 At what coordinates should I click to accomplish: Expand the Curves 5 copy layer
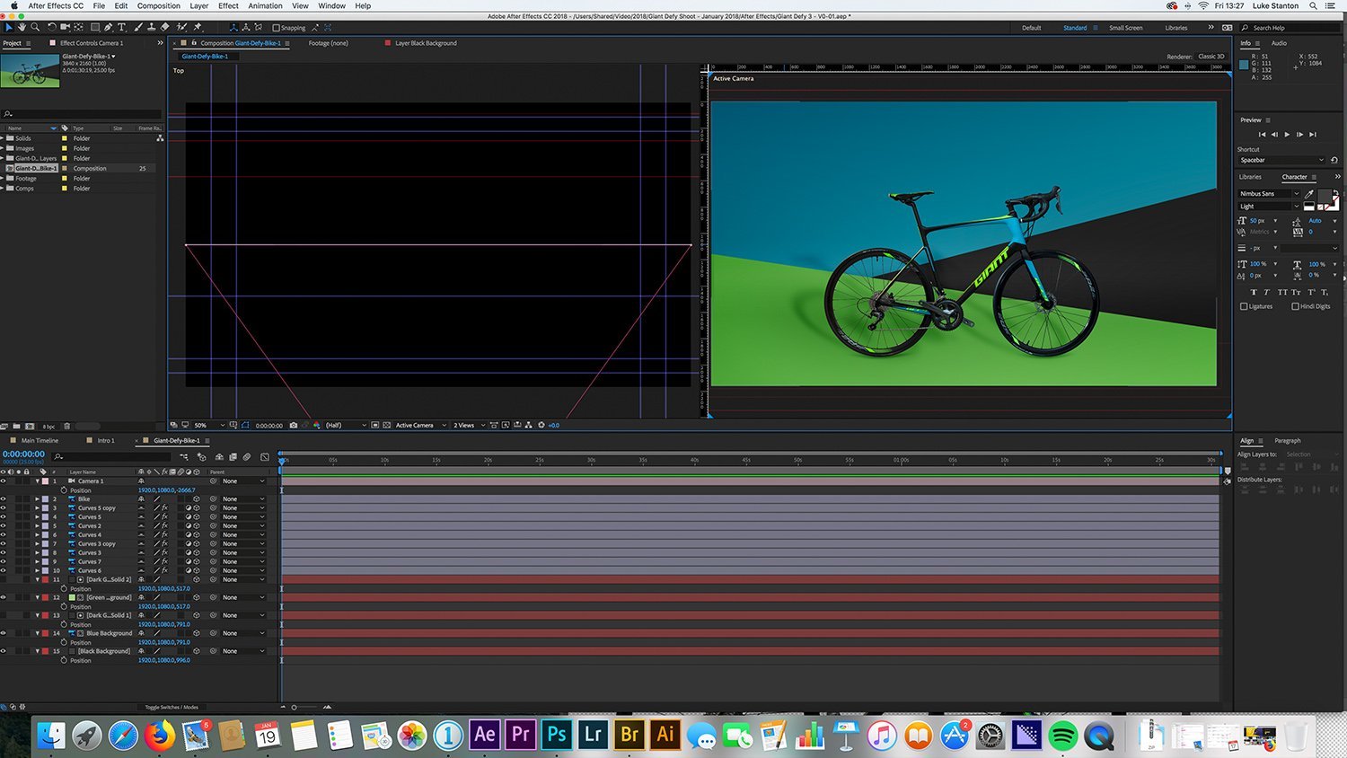[36, 507]
